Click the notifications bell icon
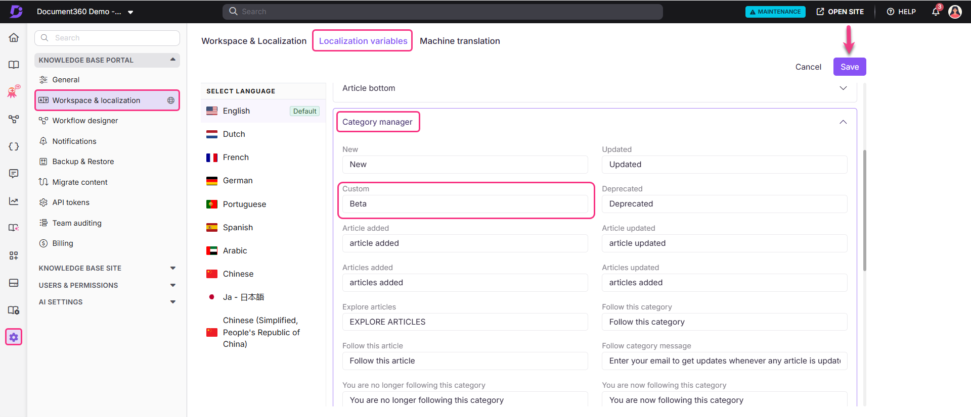Screen dimensions: 971x417 pyautogui.click(x=936, y=11)
